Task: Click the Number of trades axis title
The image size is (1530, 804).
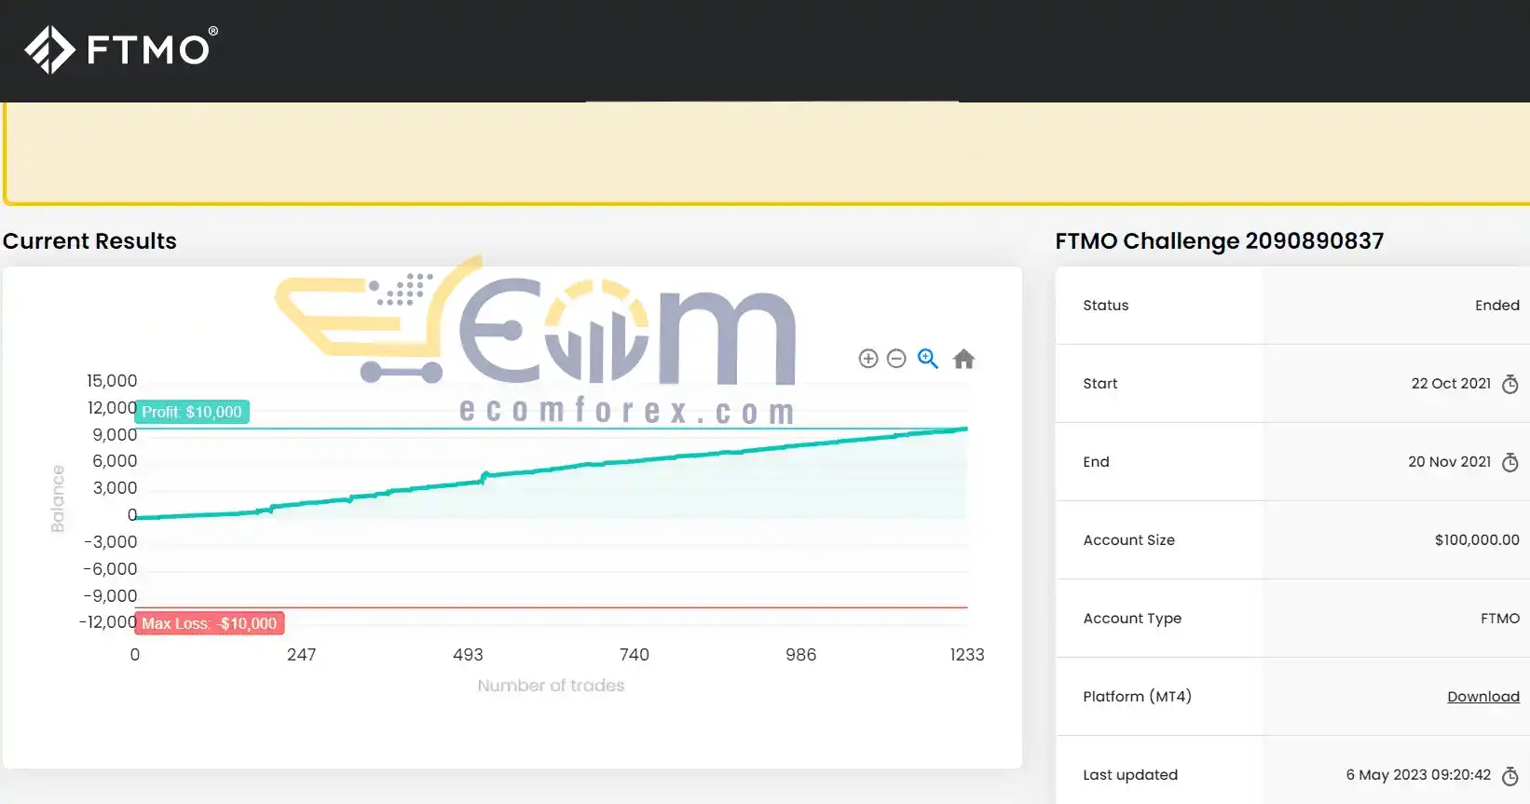Action: point(551,686)
